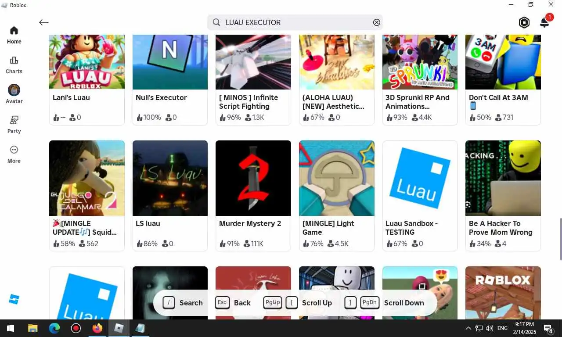Click the search magnifier icon
Image resolution: width=562 pixels, height=337 pixels.
pyautogui.click(x=216, y=22)
